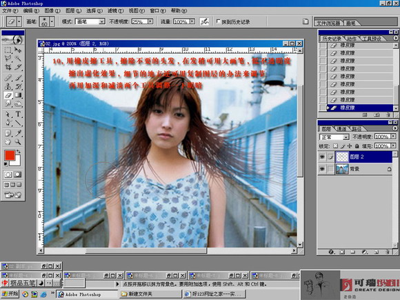Viewport: 400px width, 300px height.
Task: Select the Move tool
Action: click(18, 50)
